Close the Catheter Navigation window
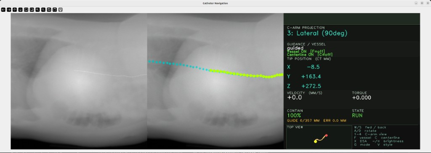This screenshot has width=431, height=153. pyautogui.click(x=427, y=3)
